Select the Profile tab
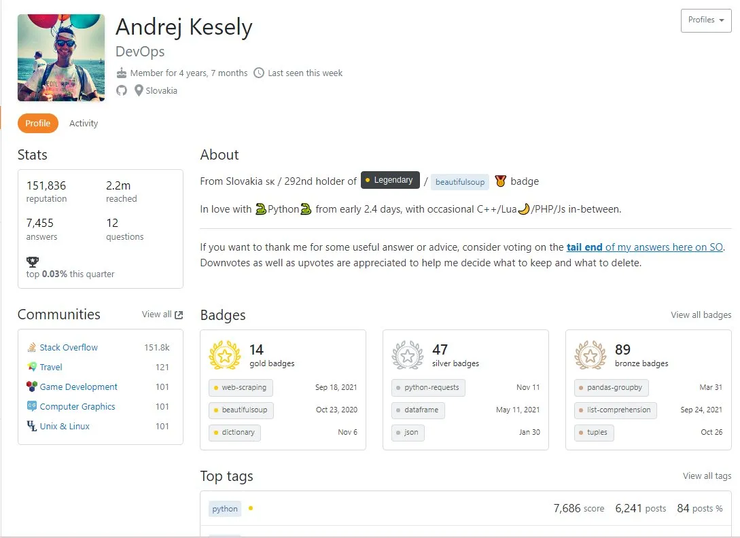 click(38, 123)
